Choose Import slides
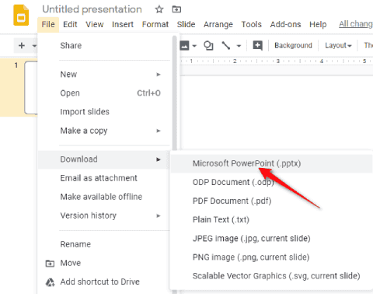373x294 pixels. [x=103, y=112]
